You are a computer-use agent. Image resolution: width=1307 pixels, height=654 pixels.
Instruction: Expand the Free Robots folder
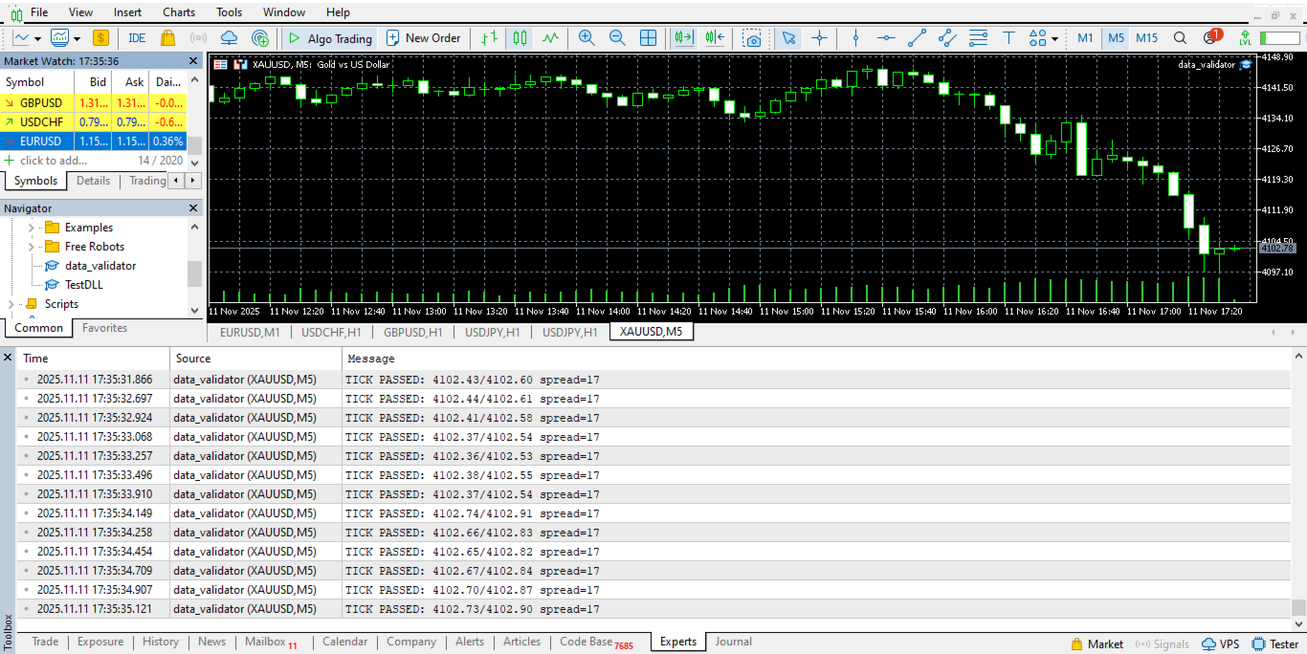tap(31, 247)
